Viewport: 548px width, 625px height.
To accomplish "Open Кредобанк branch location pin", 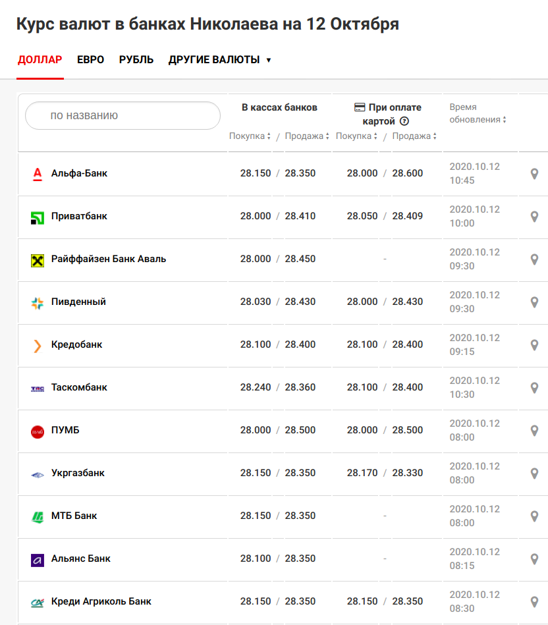I will 534,345.
